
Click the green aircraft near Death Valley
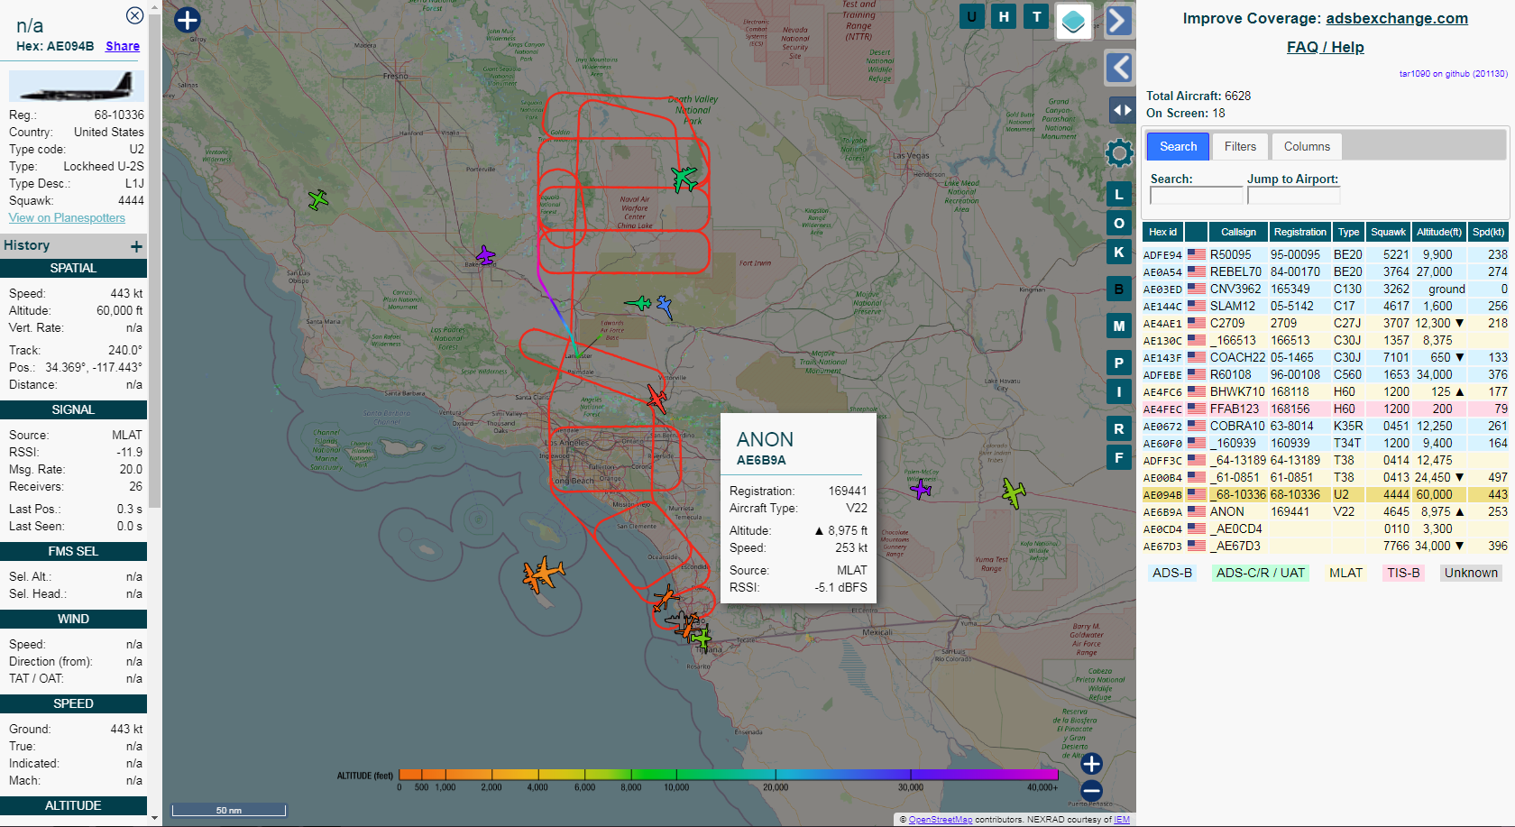point(684,178)
